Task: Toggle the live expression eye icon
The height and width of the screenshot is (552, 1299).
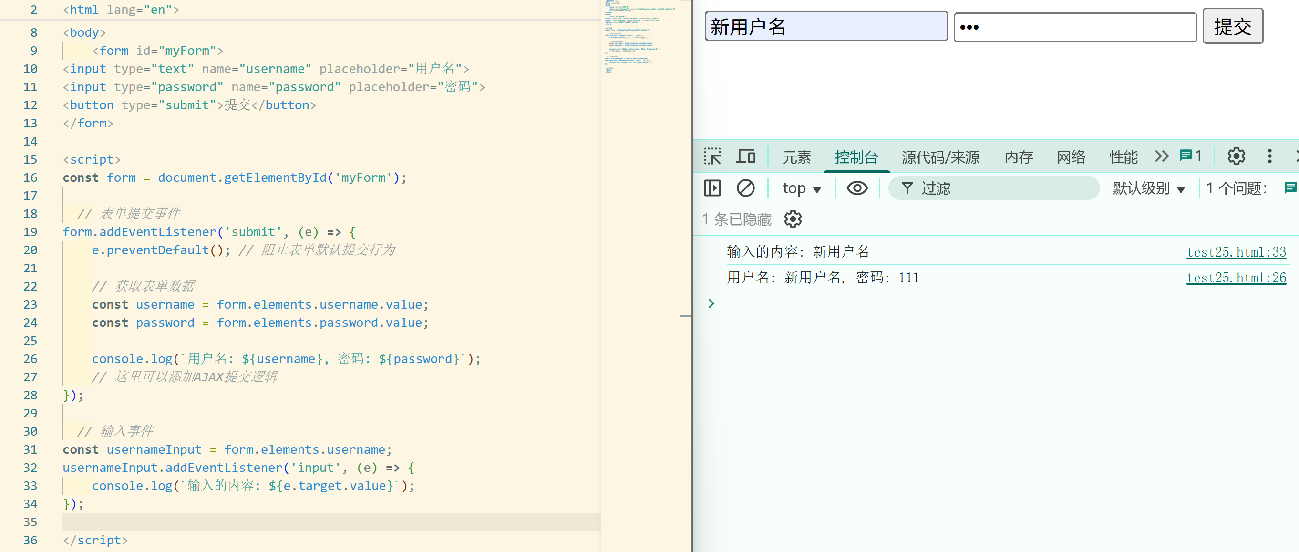Action: click(x=857, y=188)
